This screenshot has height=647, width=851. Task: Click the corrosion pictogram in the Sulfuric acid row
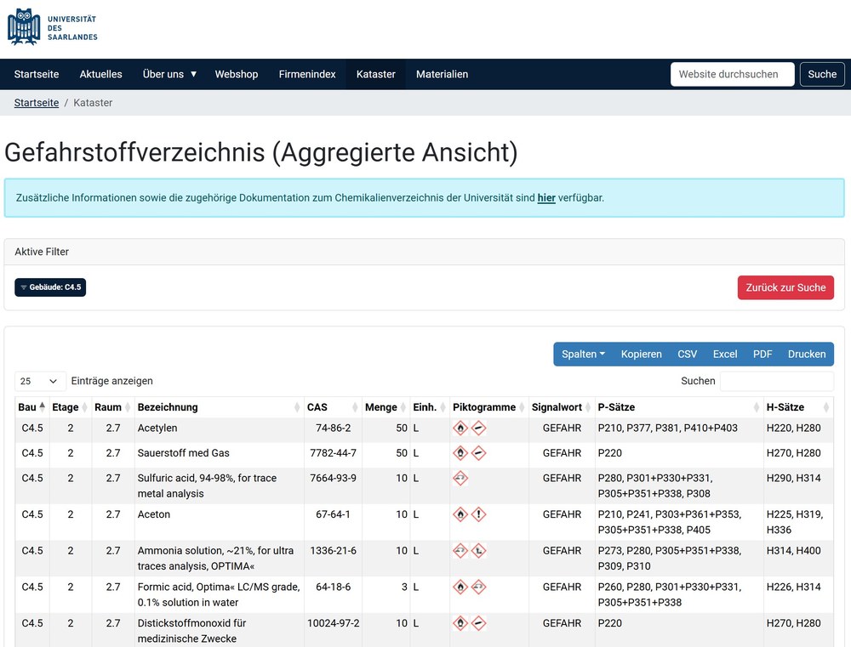pos(460,479)
